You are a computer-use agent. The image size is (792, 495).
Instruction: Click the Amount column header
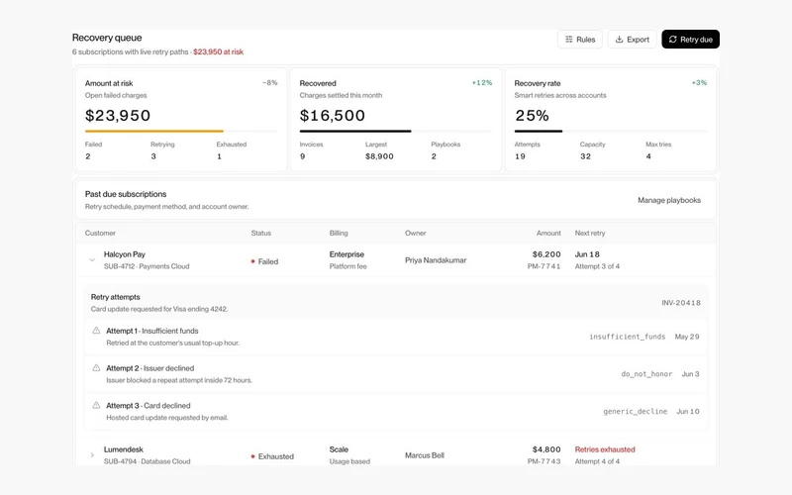(548, 233)
